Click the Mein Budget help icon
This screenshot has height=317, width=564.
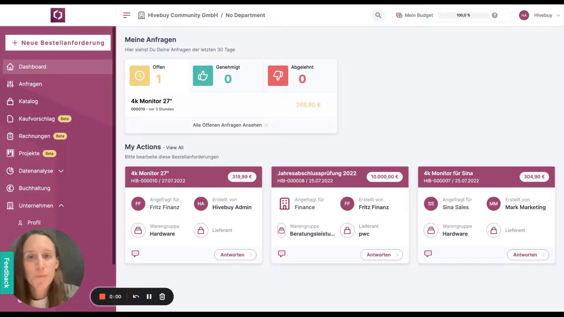point(494,15)
